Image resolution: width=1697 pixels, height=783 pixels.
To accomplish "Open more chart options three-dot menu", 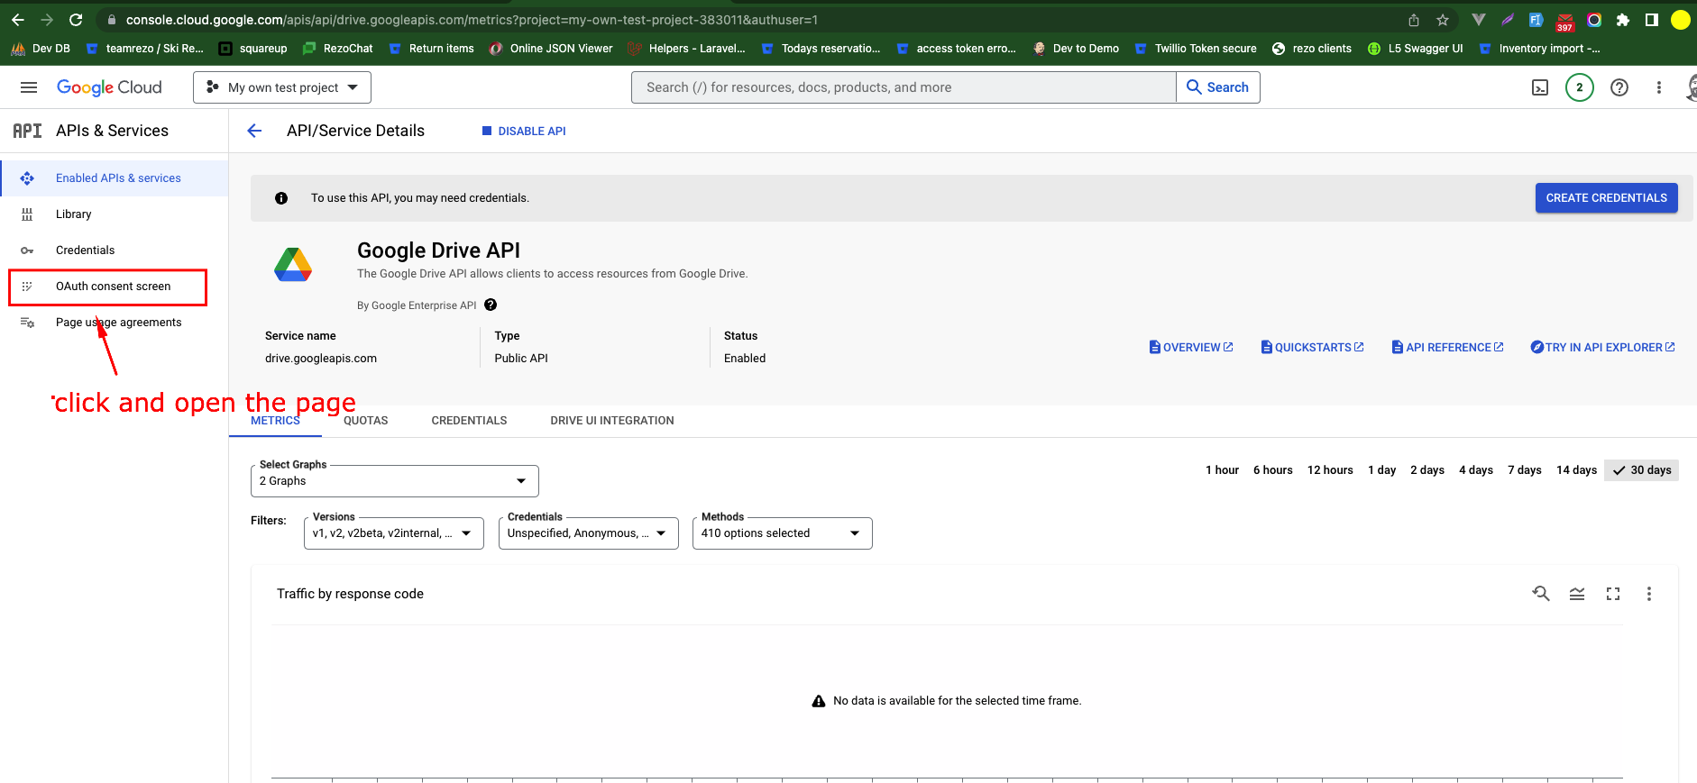I will [1649, 594].
